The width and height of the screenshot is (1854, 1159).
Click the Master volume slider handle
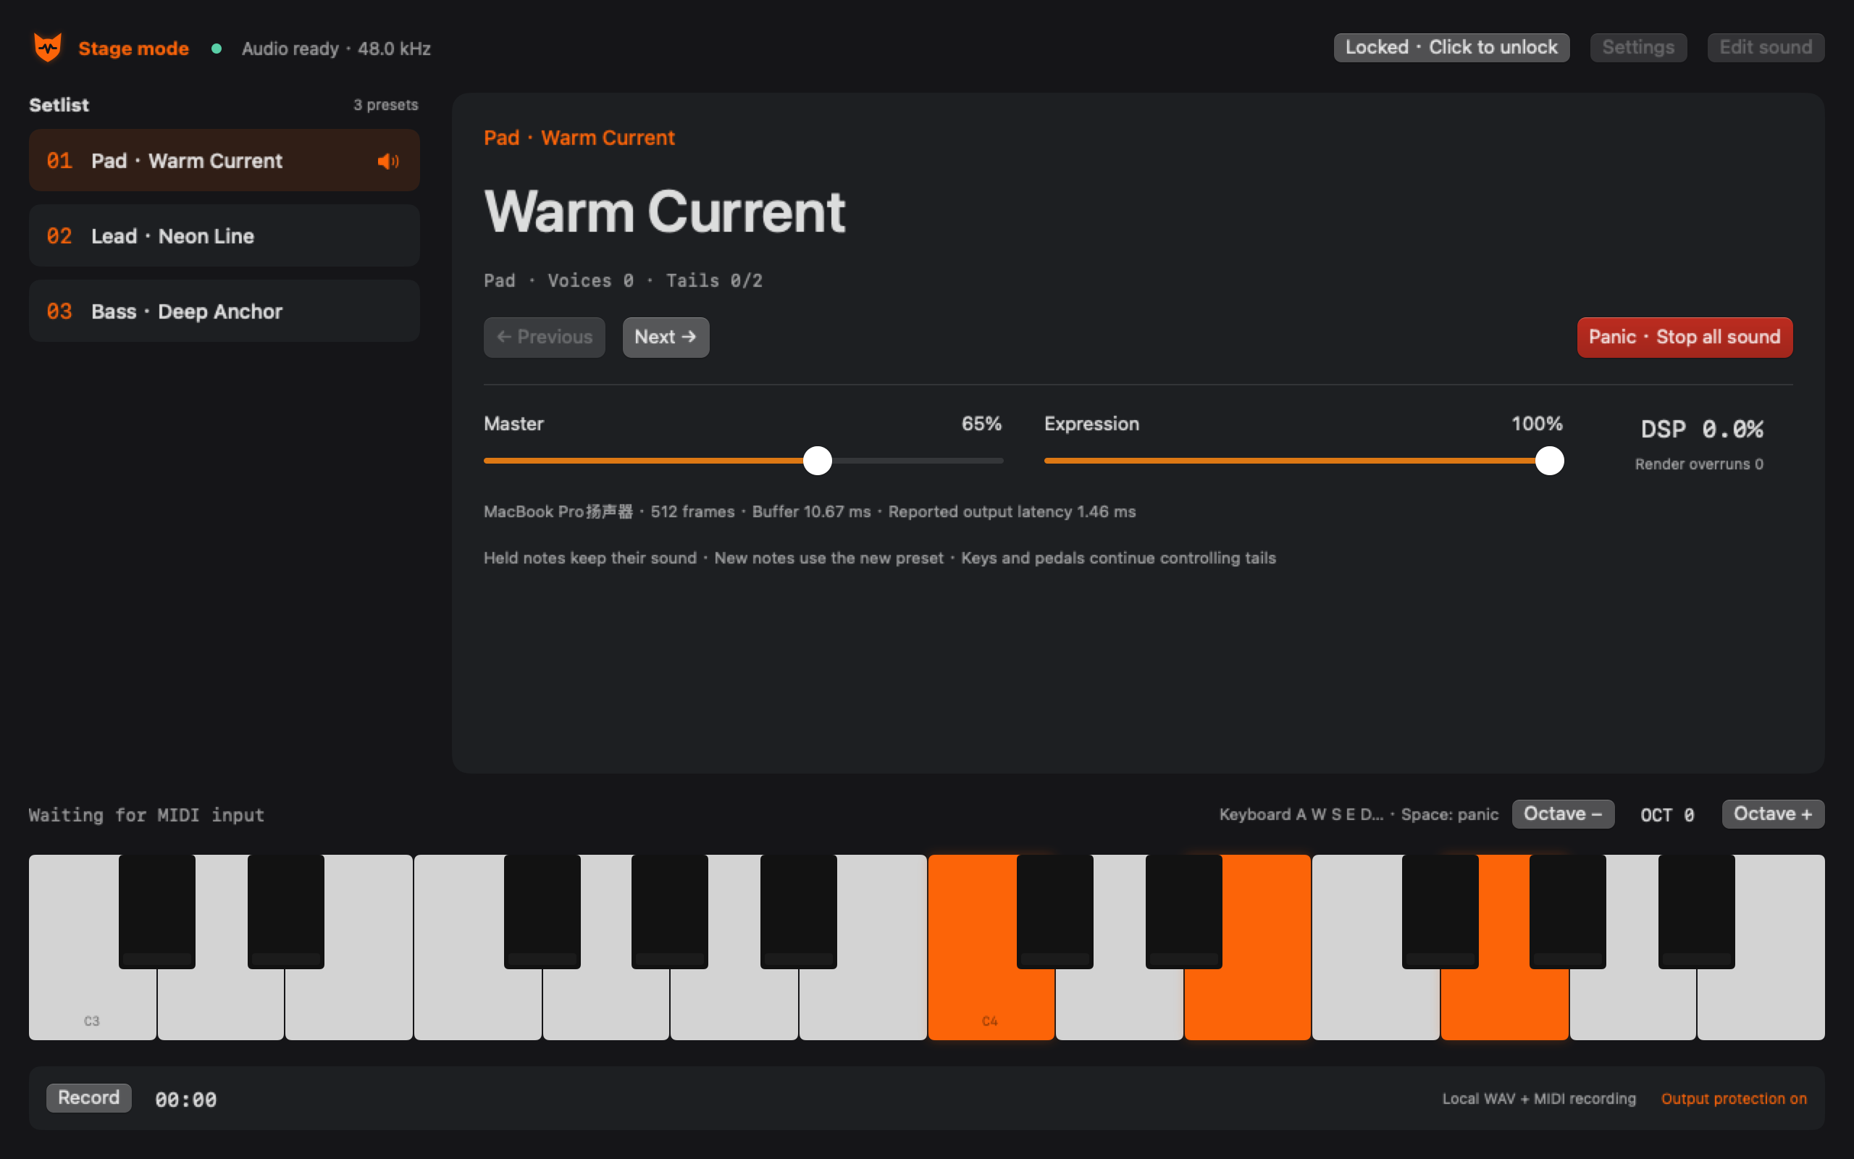pos(818,461)
